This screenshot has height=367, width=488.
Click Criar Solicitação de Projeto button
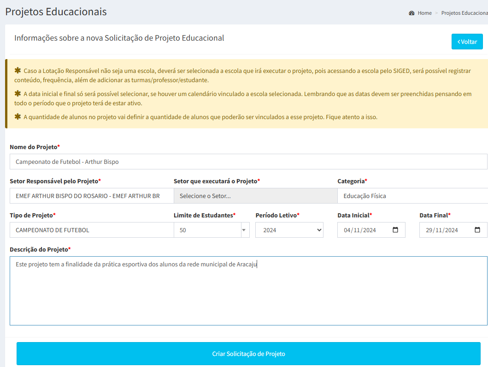(x=248, y=354)
